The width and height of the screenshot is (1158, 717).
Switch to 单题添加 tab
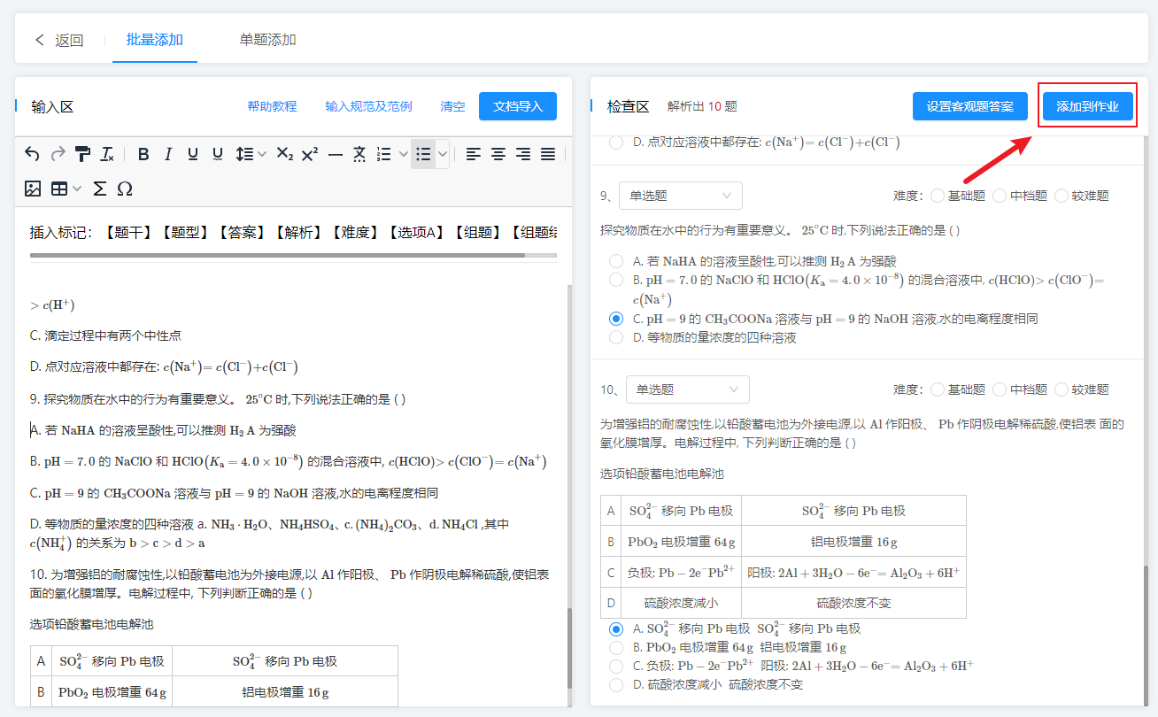click(x=267, y=40)
